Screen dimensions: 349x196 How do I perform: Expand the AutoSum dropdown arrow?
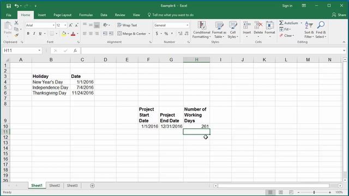tap(302, 23)
